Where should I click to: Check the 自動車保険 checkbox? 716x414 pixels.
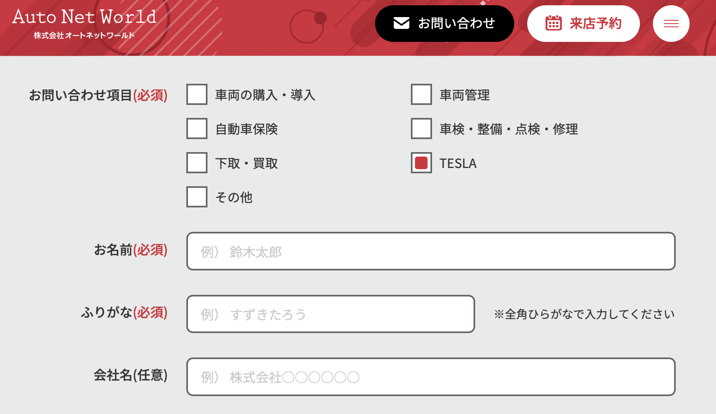pos(197,129)
